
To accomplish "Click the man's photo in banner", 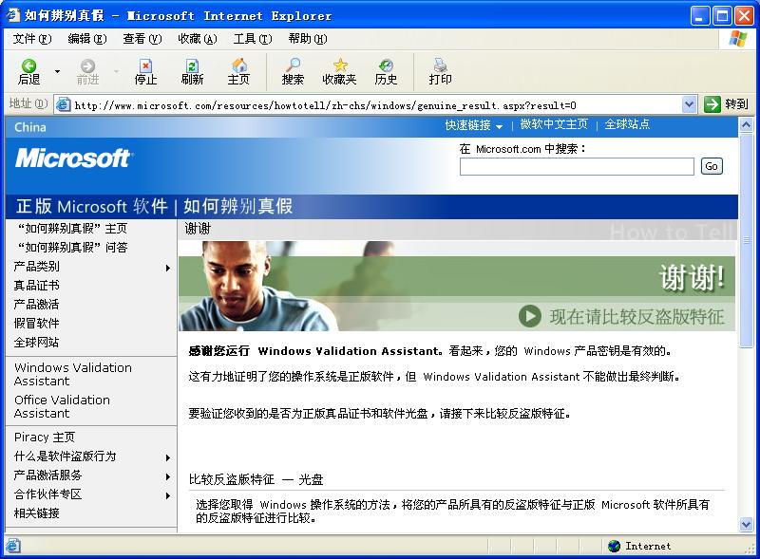I will (257, 286).
